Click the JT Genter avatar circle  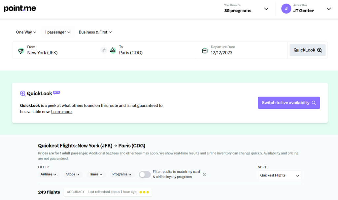(286, 9)
